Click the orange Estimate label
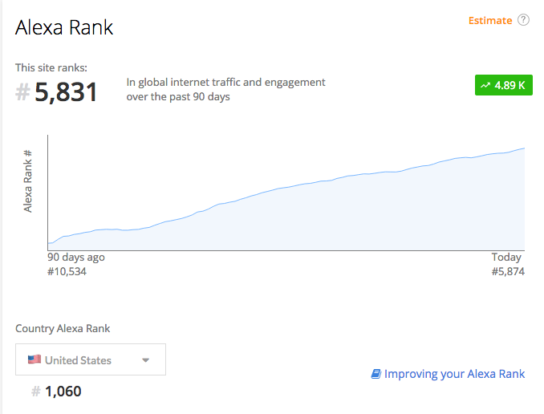544x414 pixels. point(490,21)
